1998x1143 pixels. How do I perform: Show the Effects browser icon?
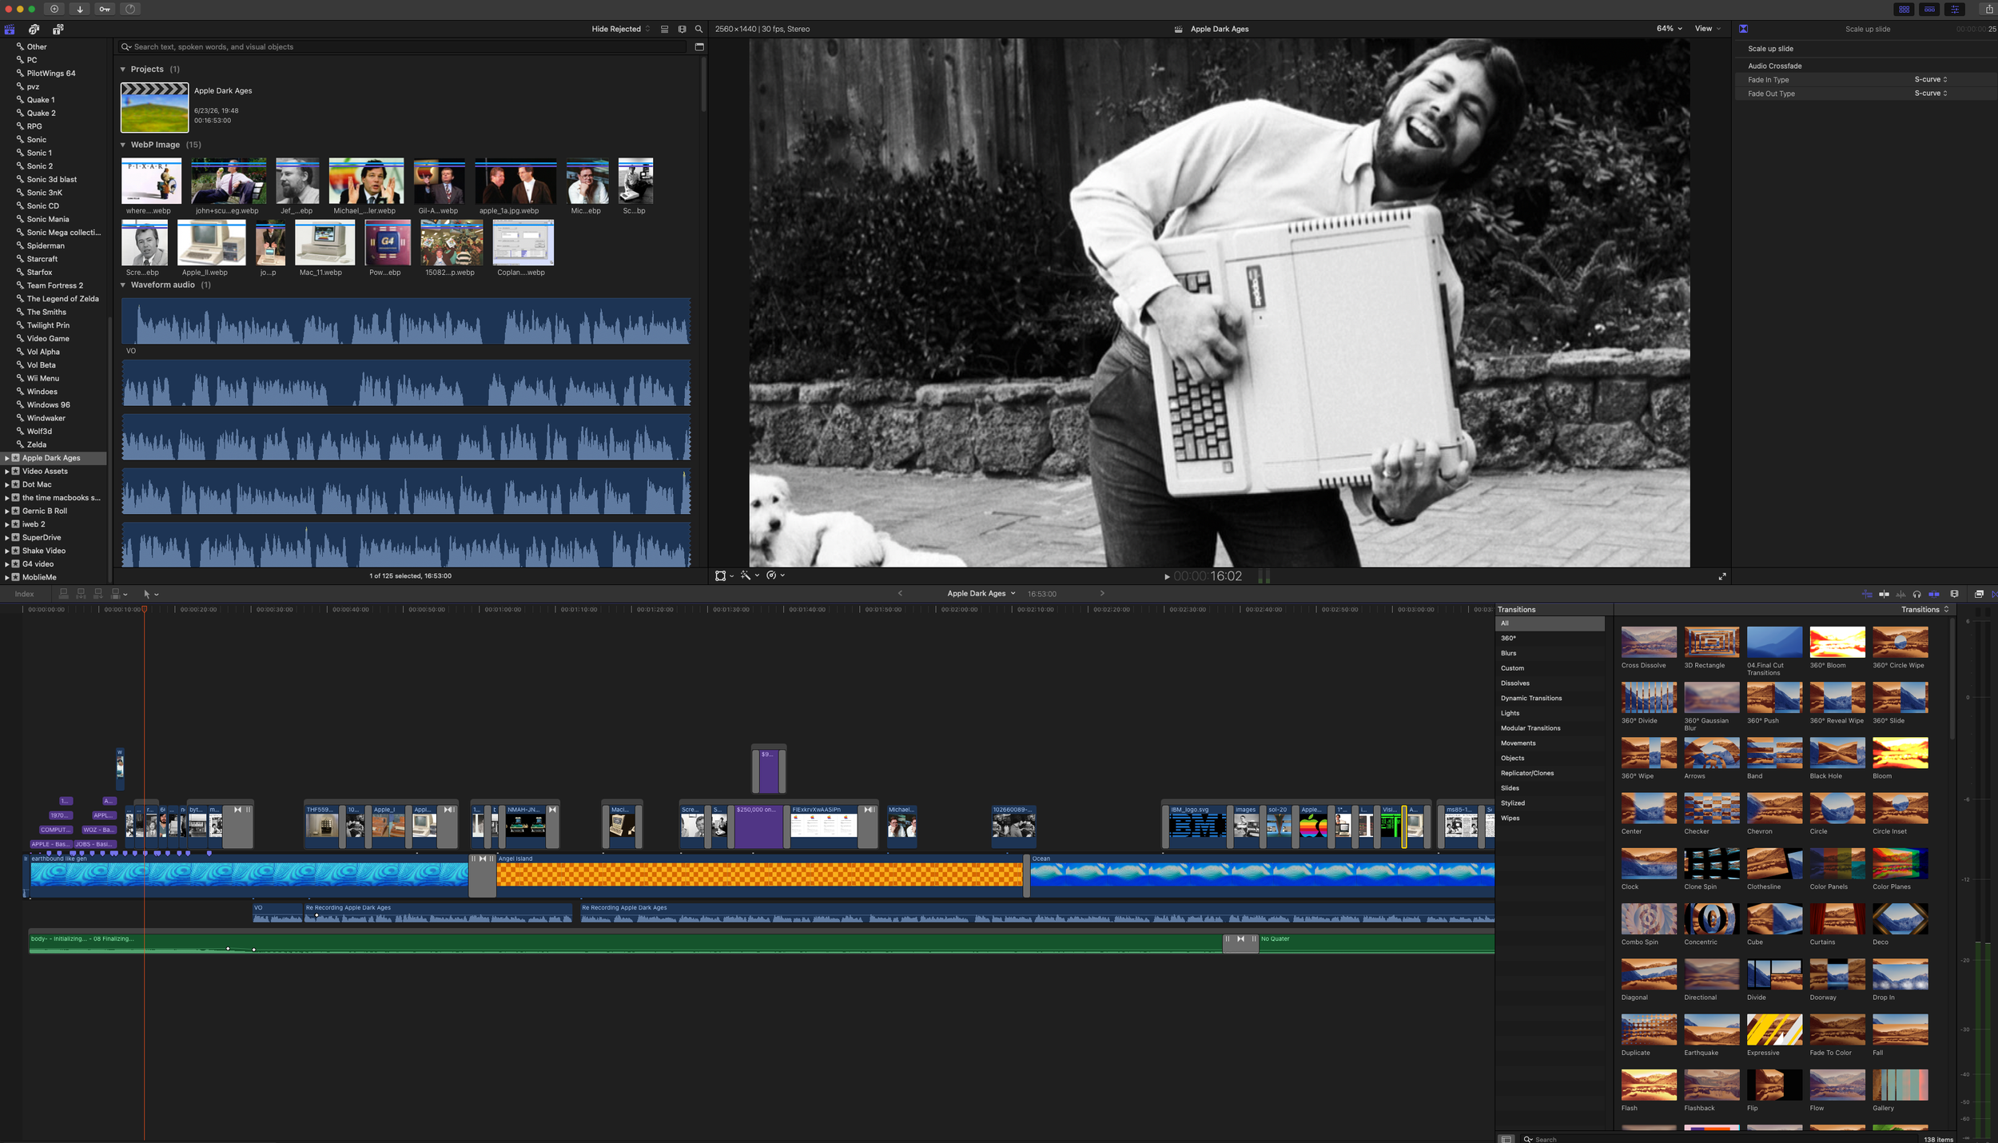pos(1979,594)
